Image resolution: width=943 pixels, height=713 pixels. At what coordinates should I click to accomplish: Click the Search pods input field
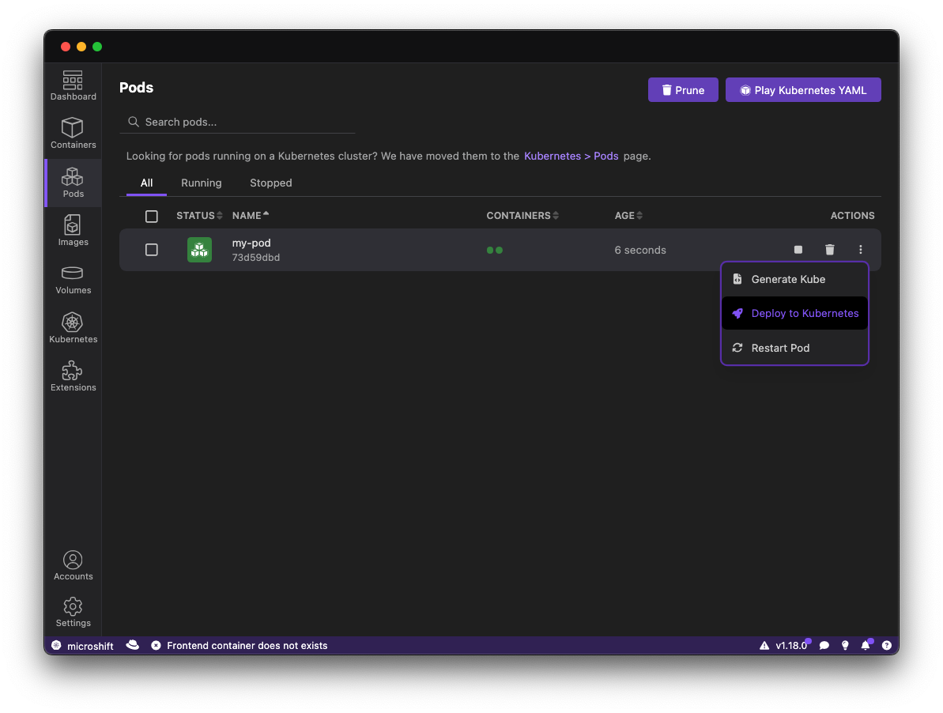(x=245, y=122)
